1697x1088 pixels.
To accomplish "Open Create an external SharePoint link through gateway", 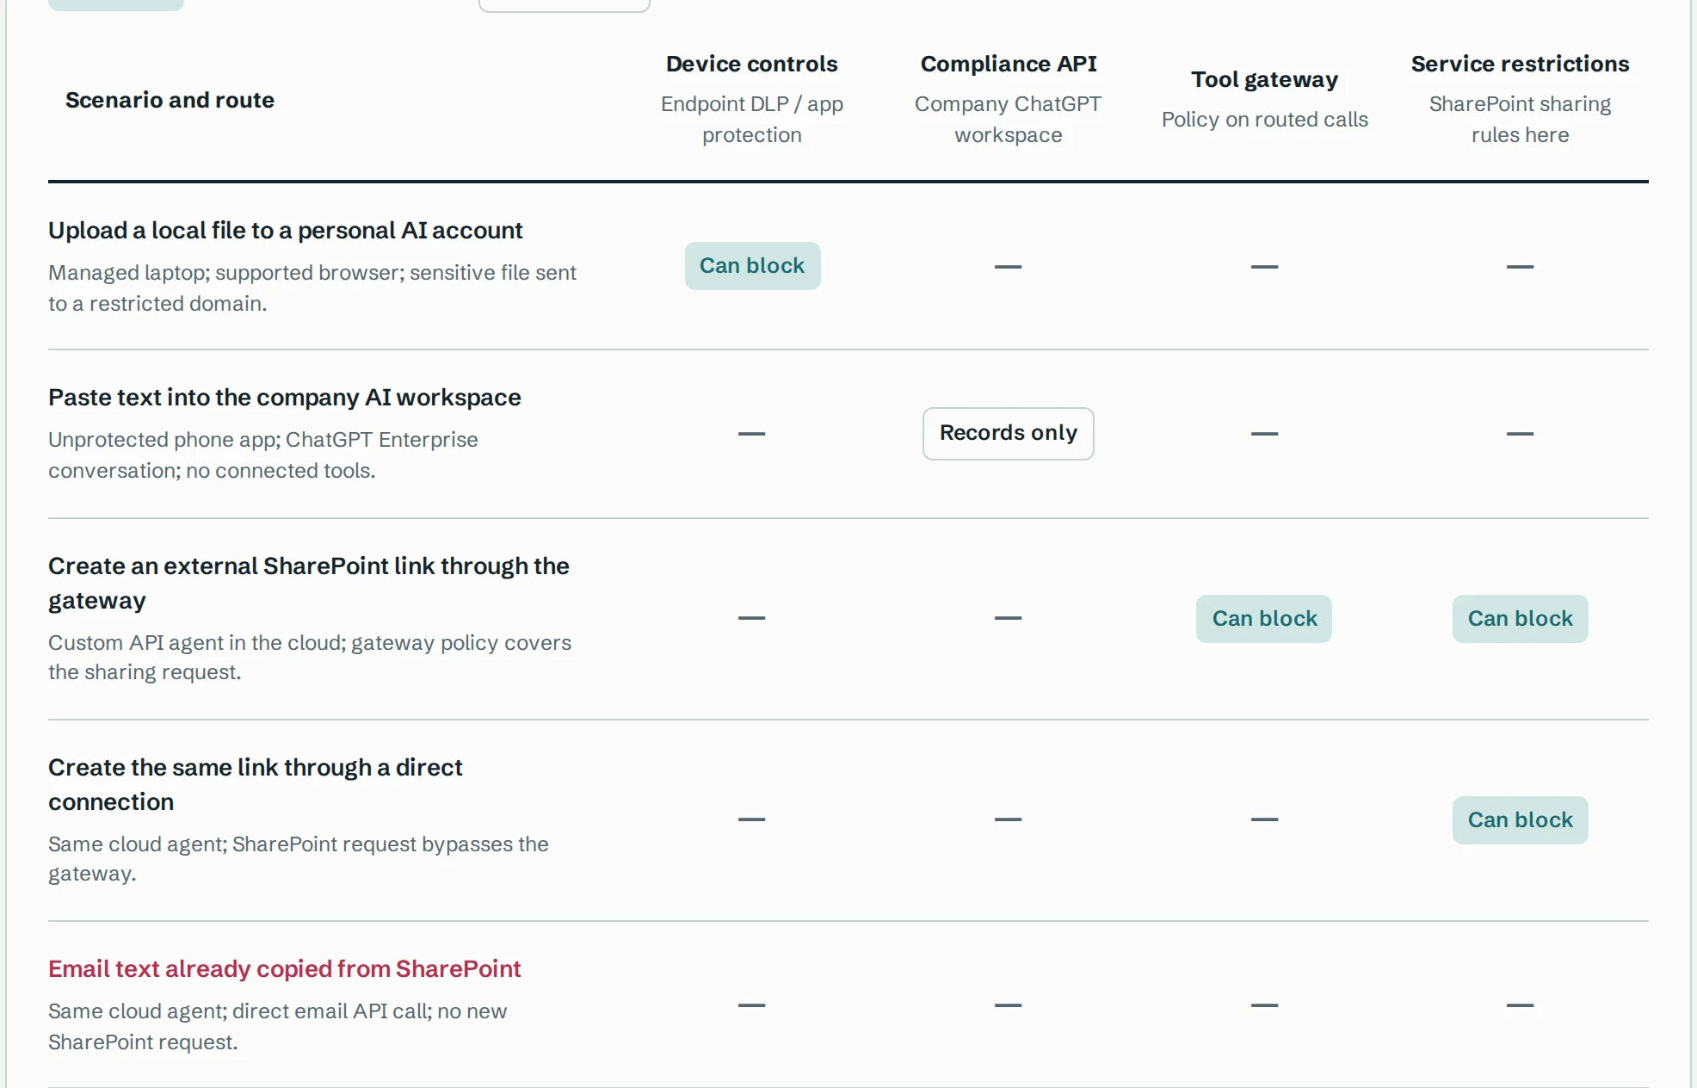I will 309,583.
